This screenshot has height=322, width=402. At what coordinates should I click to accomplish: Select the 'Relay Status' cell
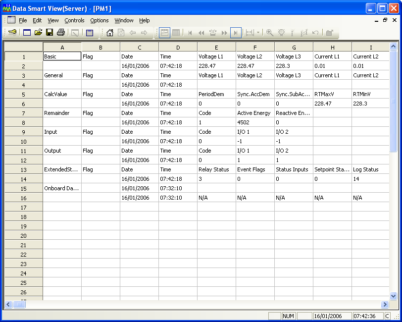pyautogui.click(x=217, y=169)
